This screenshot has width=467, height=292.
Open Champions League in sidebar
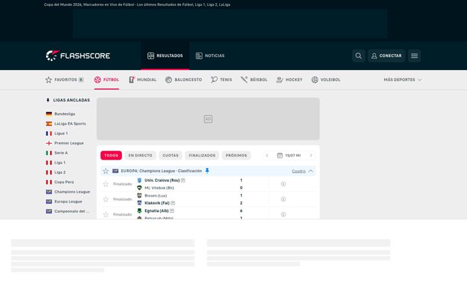(68, 192)
